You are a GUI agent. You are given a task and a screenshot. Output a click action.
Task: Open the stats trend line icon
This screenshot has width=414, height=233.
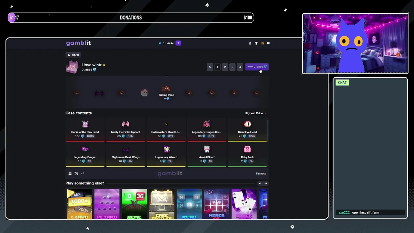[x=82, y=174]
